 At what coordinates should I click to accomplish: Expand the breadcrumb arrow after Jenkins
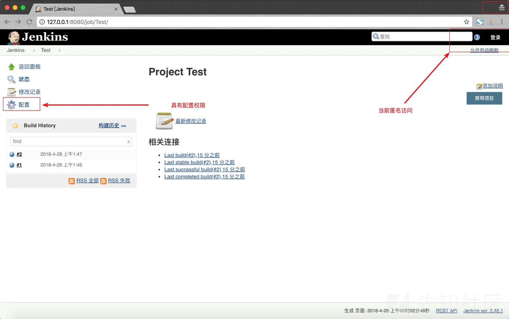[x=34, y=51]
